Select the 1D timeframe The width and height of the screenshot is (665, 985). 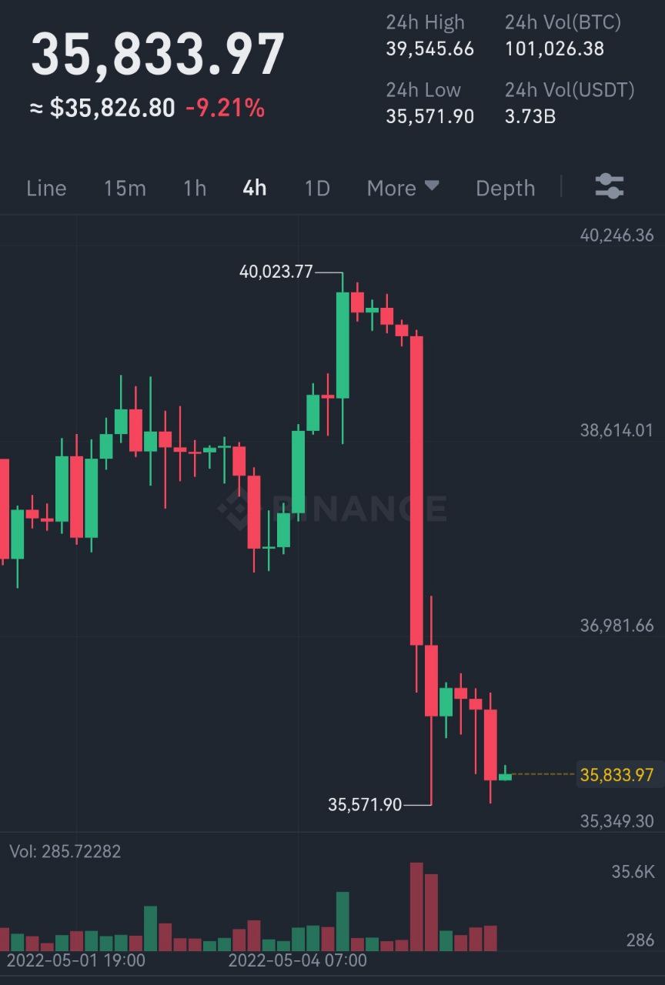pyautogui.click(x=317, y=188)
